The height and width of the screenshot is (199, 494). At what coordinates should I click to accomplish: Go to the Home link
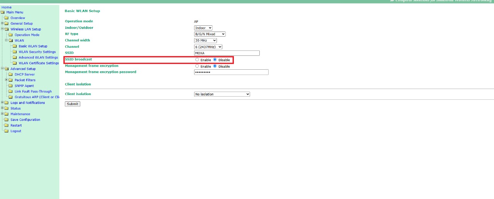pyautogui.click(x=7, y=7)
